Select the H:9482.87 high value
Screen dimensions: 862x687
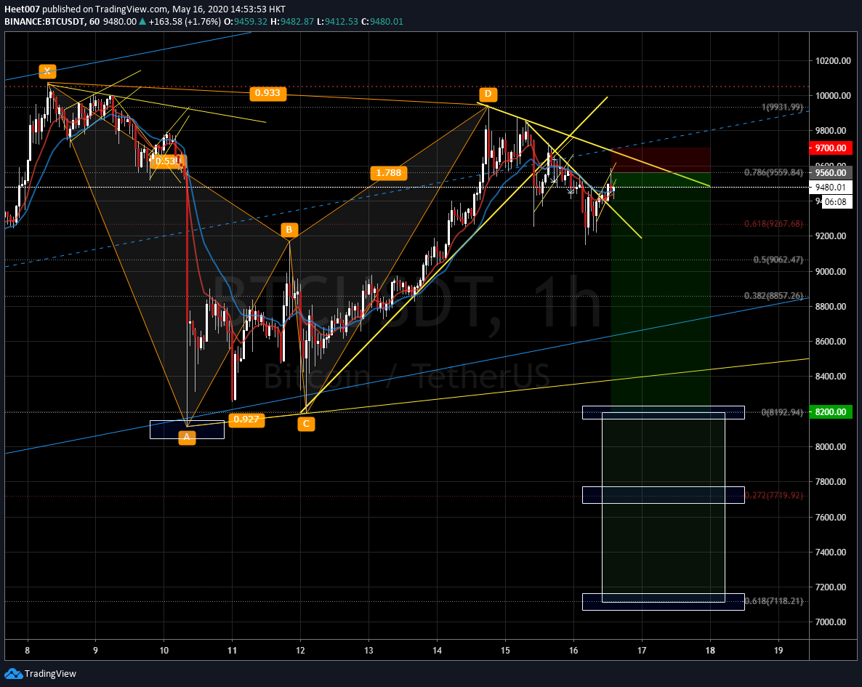292,22
